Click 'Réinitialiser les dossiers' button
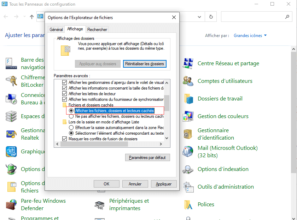Screen dimensions: 297x220 coord(145,64)
